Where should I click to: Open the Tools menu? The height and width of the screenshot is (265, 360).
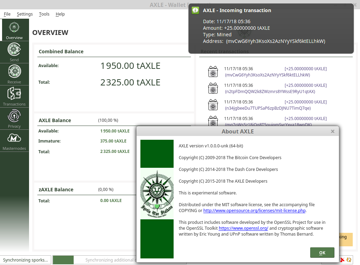[44, 14]
